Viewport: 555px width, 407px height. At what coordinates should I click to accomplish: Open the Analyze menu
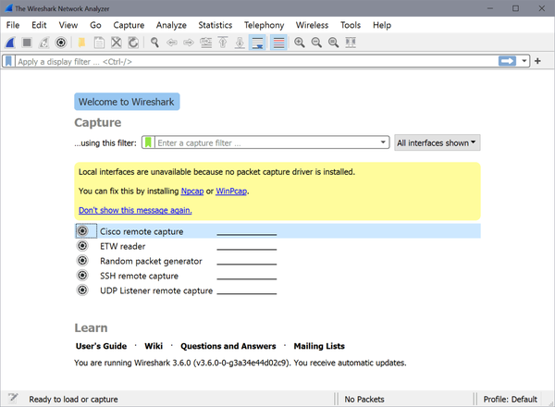pyautogui.click(x=171, y=25)
